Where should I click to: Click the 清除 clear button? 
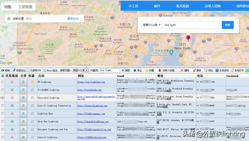point(197,70)
